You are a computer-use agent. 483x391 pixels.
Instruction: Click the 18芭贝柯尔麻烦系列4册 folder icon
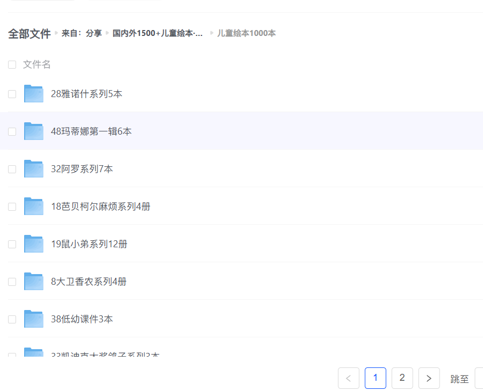(x=33, y=206)
